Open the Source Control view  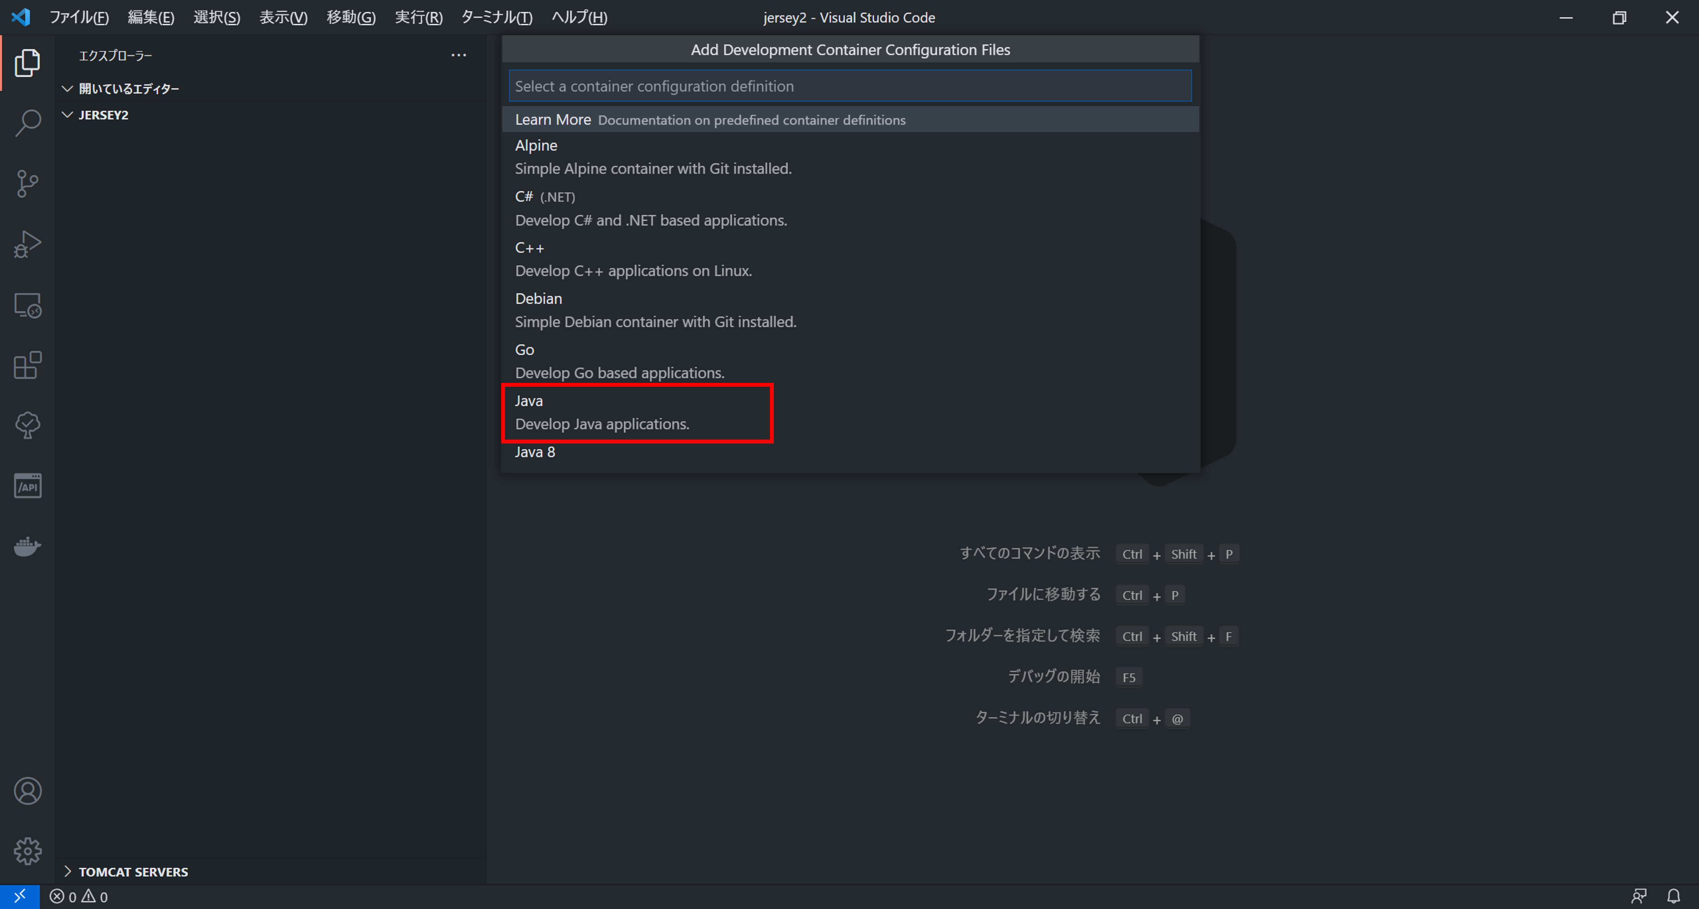[28, 183]
